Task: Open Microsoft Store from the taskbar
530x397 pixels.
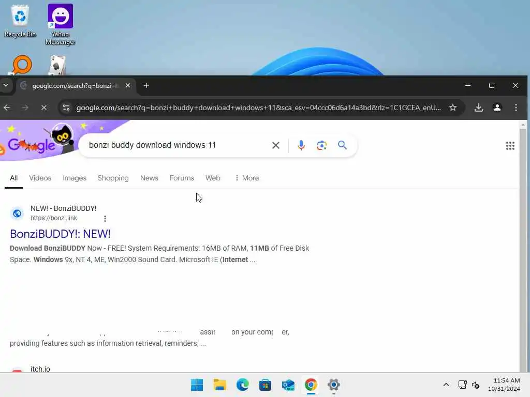Action: (266, 385)
